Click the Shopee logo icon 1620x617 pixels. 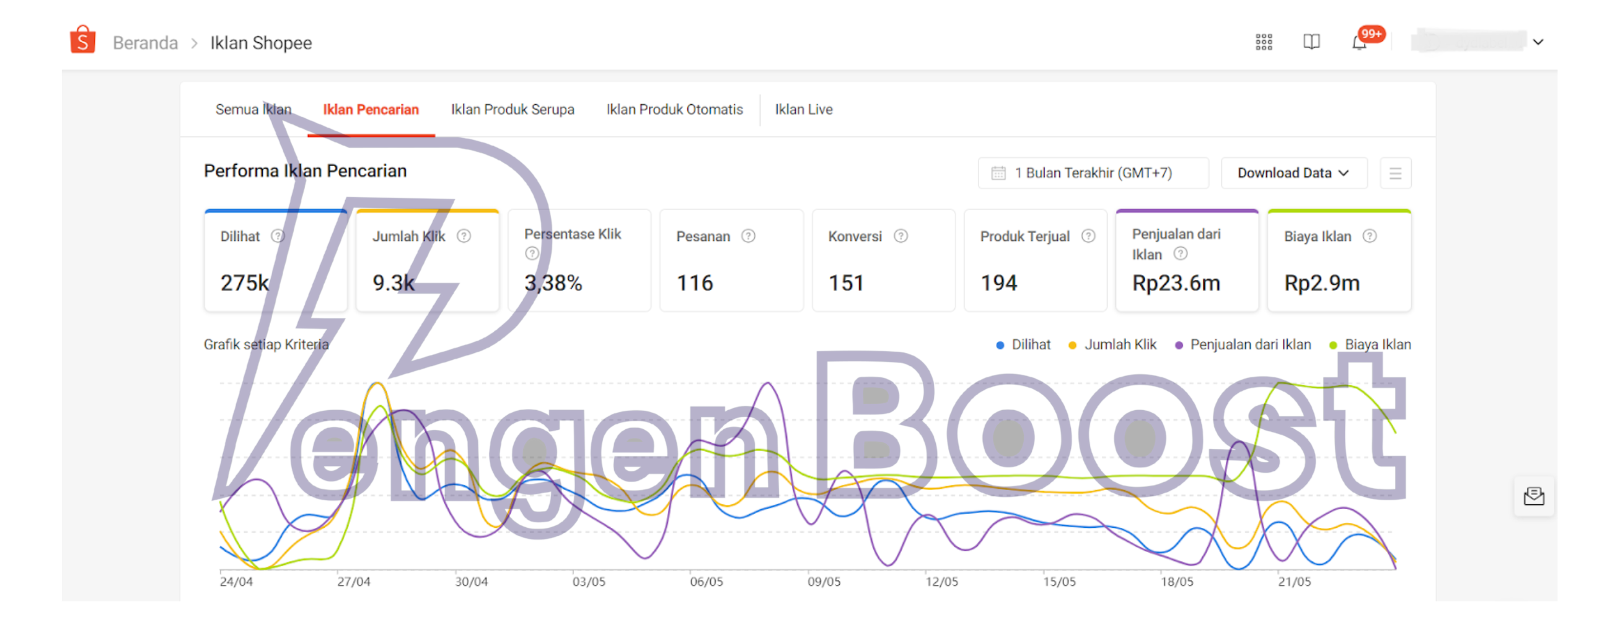point(82,40)
